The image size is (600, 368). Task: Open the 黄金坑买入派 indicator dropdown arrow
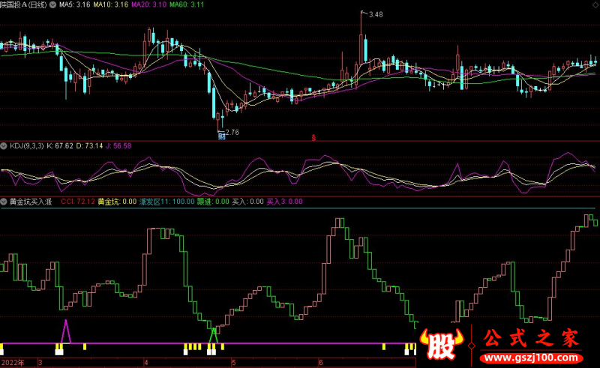[4, 202]
